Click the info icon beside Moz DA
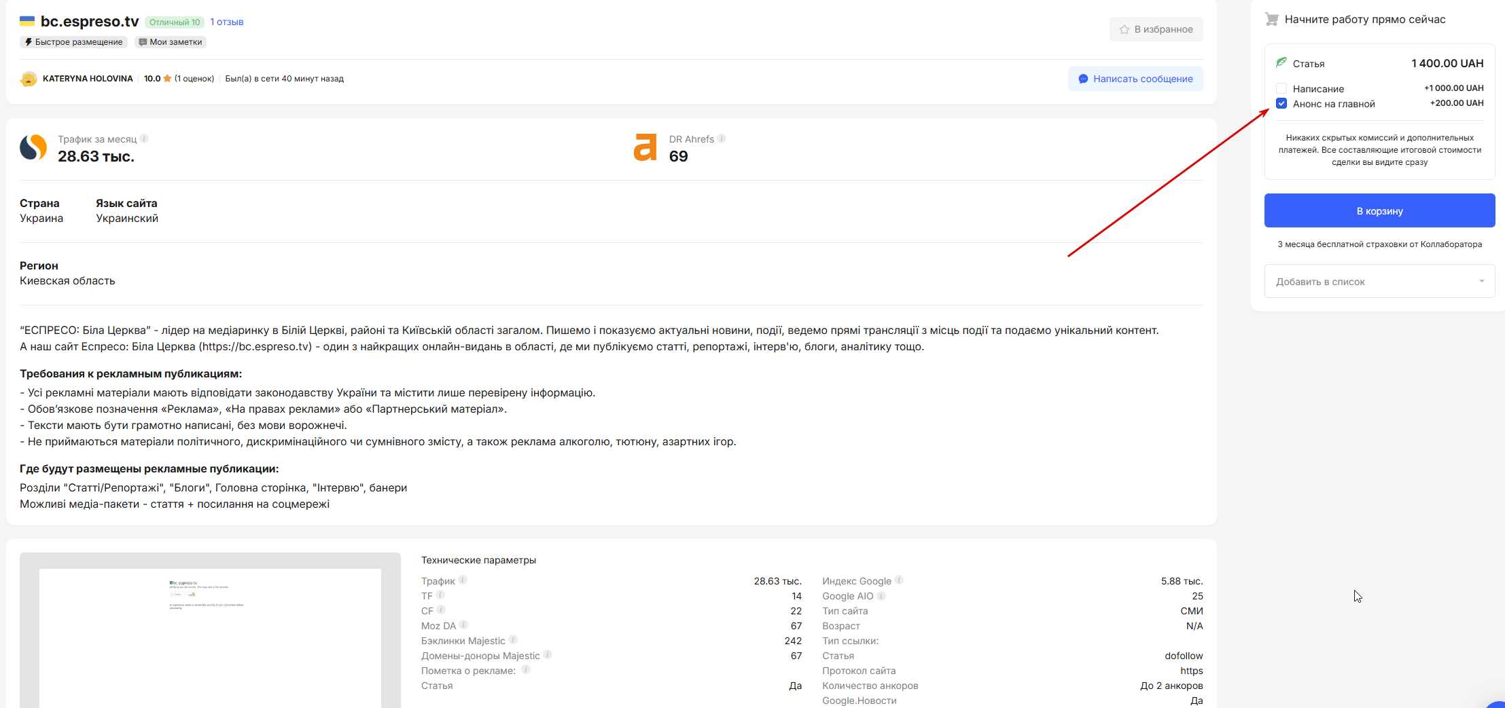 point(463,625)
